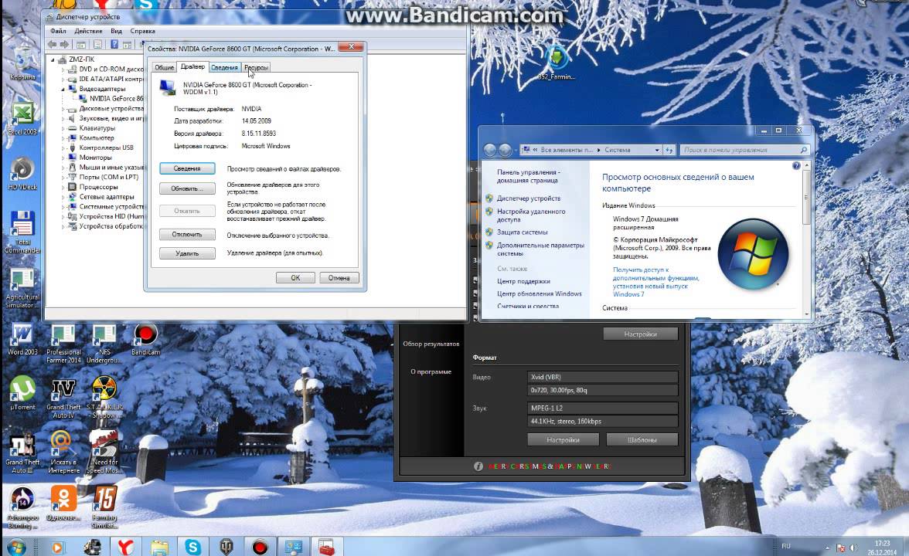Click the Bandicam record icon in taskbar
Image resolution: width=909 pixels, height=556 pixels.
point(260,547)
